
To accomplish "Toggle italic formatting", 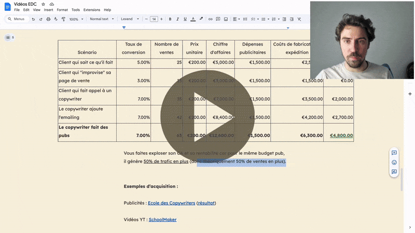I will 177,19.
